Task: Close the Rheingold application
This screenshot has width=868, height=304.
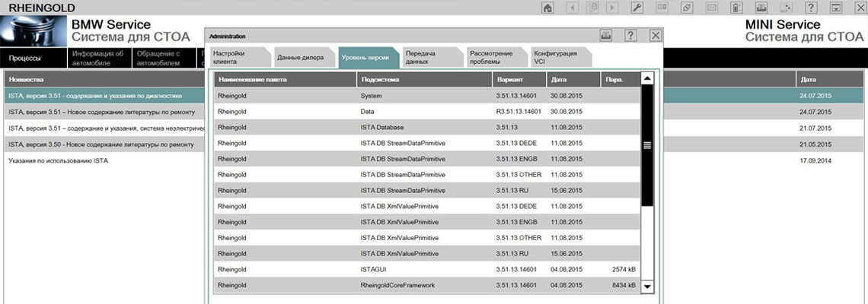Action: point(861,8)
